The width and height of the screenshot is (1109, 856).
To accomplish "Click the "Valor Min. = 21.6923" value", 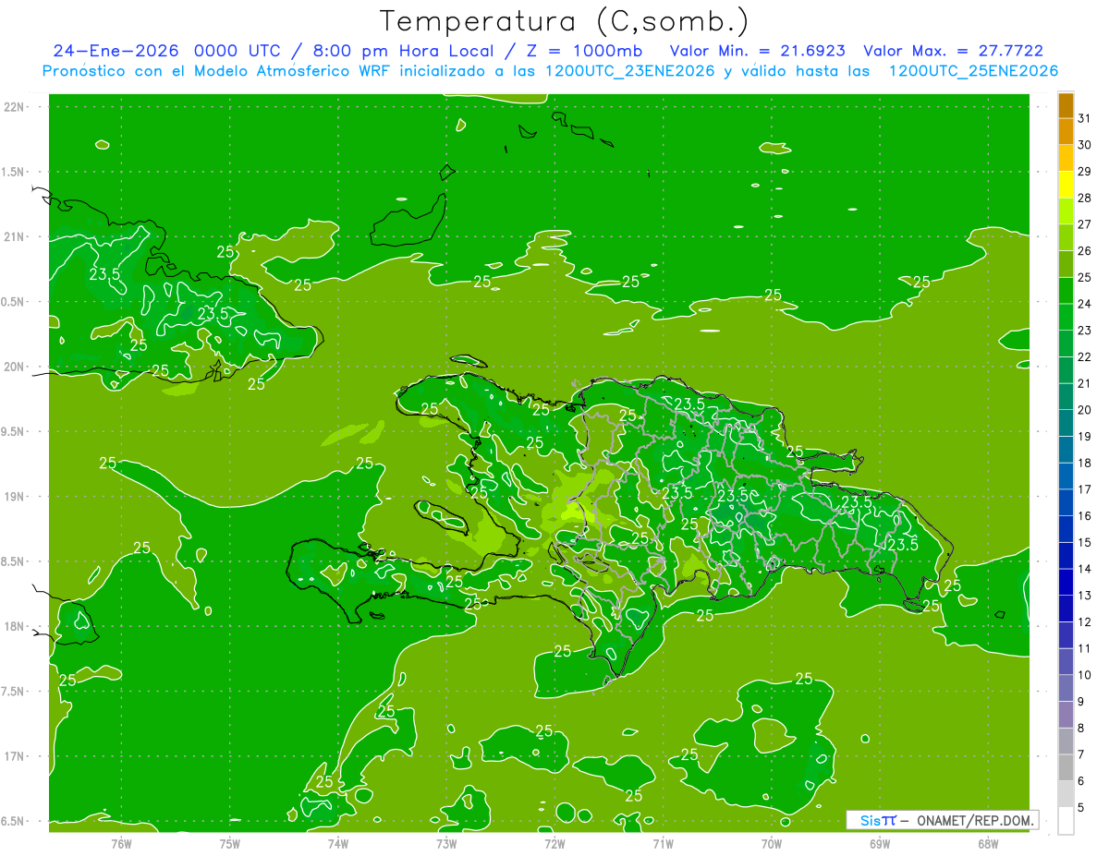I will tap(757, 51).
